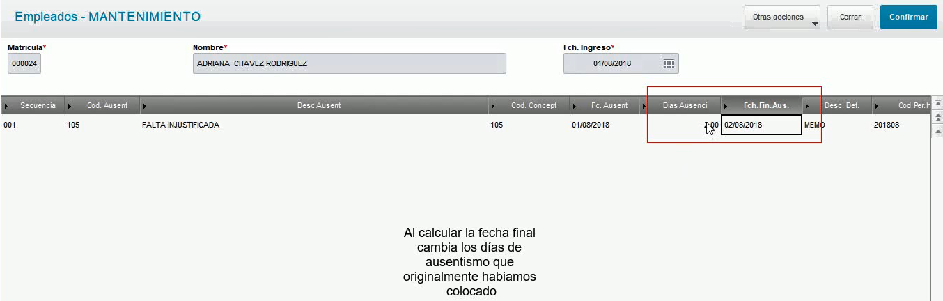943x301 pixels.
Task: Select the 01/08/2018 Fc. Ausent cell
Action: tap(605, 125)
